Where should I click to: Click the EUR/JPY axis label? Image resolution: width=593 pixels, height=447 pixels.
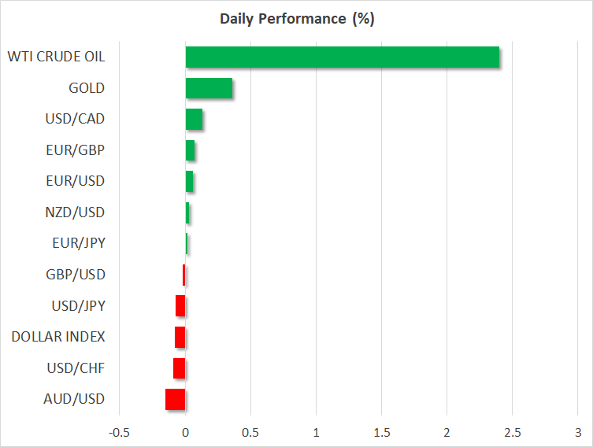pyautogui.click(x=78, y=243)
